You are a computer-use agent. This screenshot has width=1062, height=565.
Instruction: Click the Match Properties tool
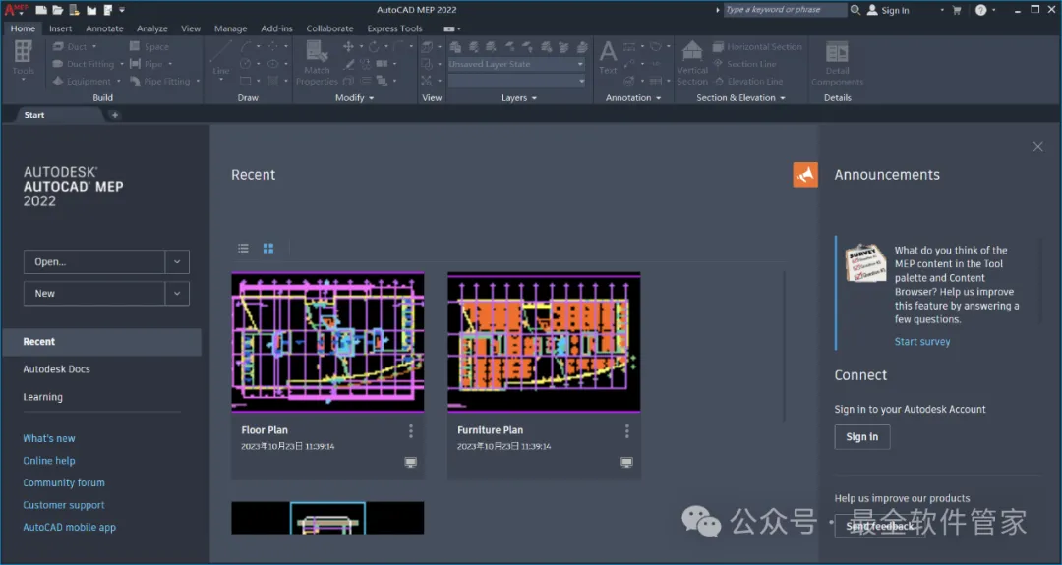click(317, 62)
